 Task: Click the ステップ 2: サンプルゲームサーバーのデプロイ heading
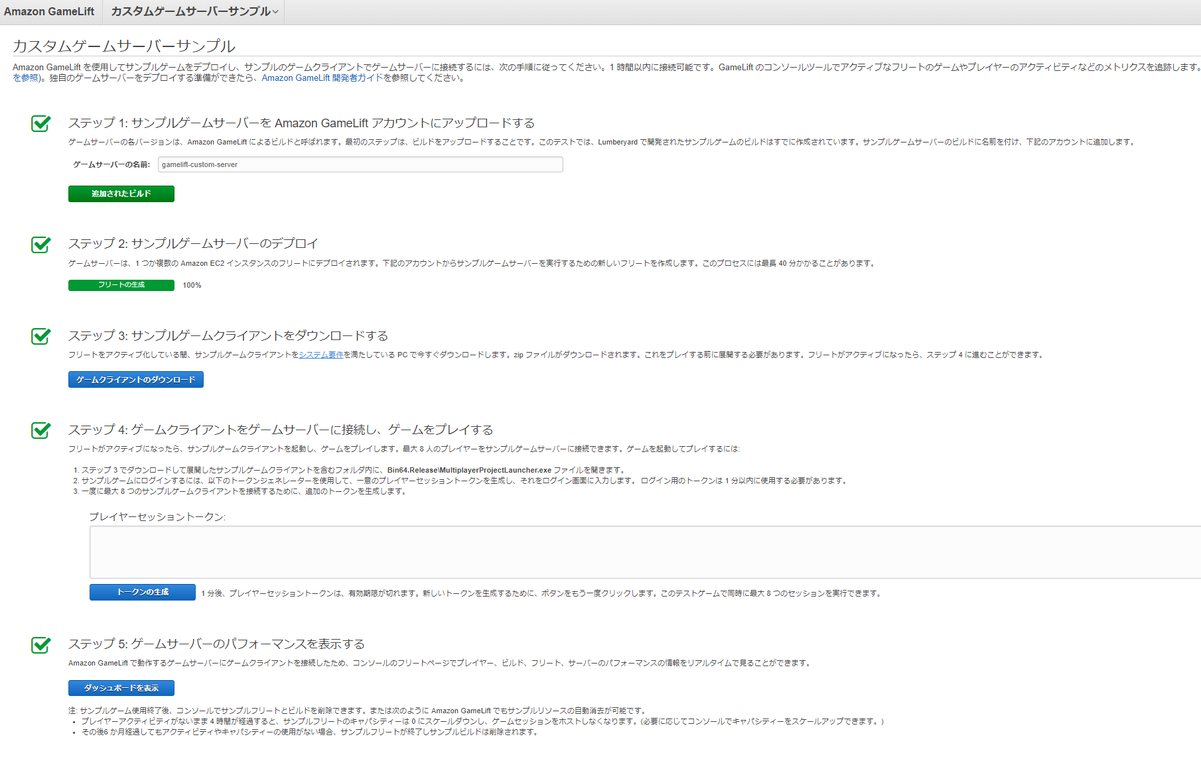[193, 244]
